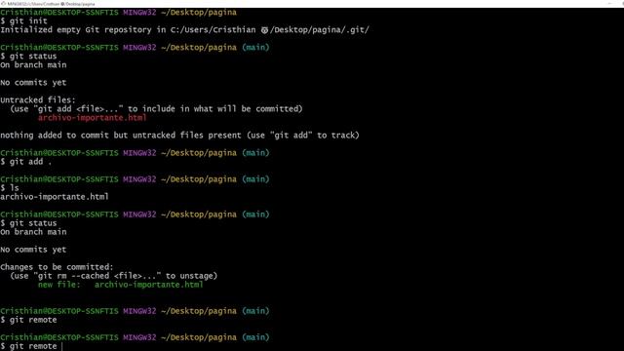This screenshot has width=624, height=351.
Task: Select the MINGW32 window title bar text
Action: [51, 4]
